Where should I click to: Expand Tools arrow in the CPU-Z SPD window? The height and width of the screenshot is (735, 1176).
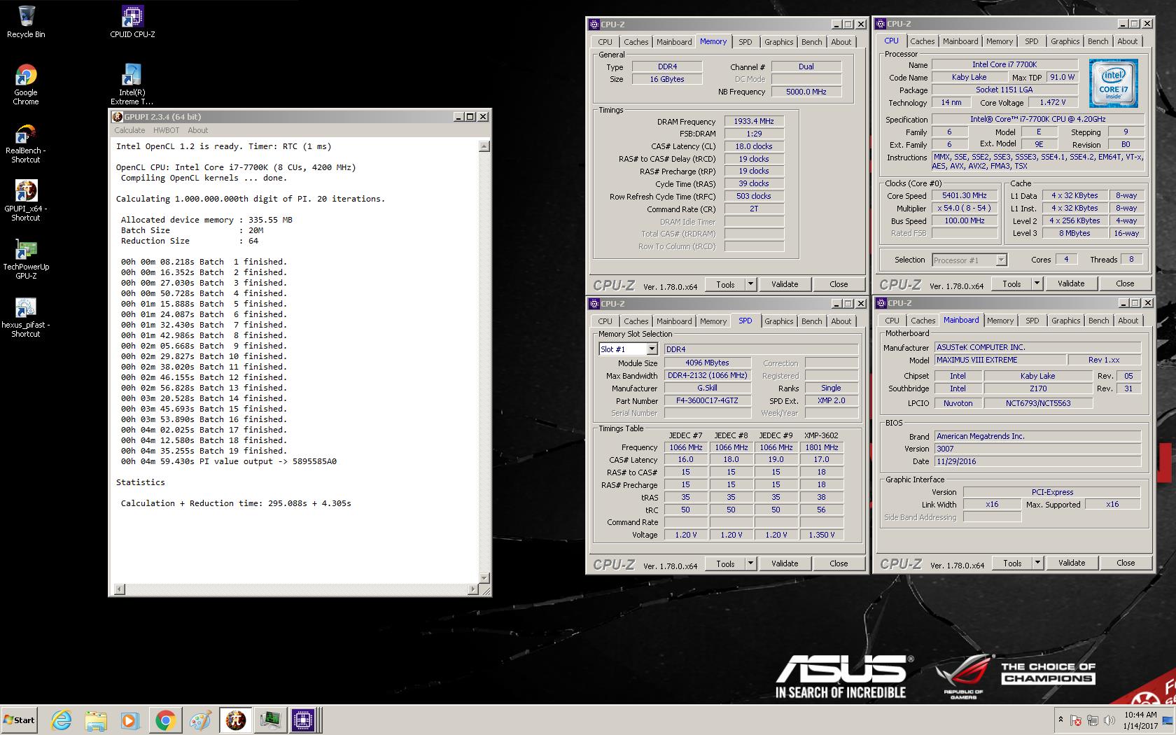coord(750,563)
